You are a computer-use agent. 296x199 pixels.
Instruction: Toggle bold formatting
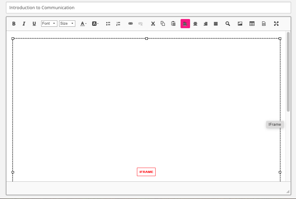tap(14, 24)
